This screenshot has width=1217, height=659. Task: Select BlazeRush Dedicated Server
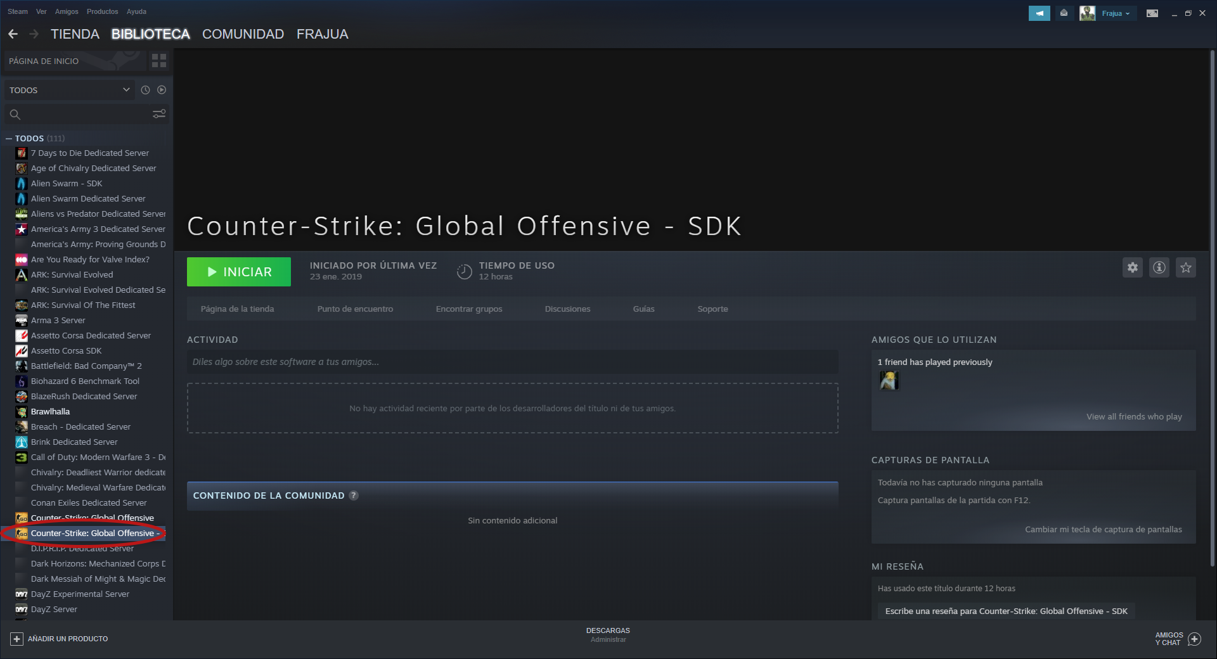pos(90,397)
